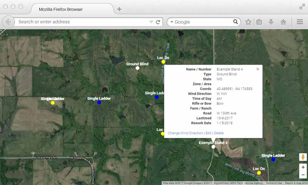Open a new tab with plus button
Screen dimensions: 308x185
pyautogui.click(x=119, y=9)
